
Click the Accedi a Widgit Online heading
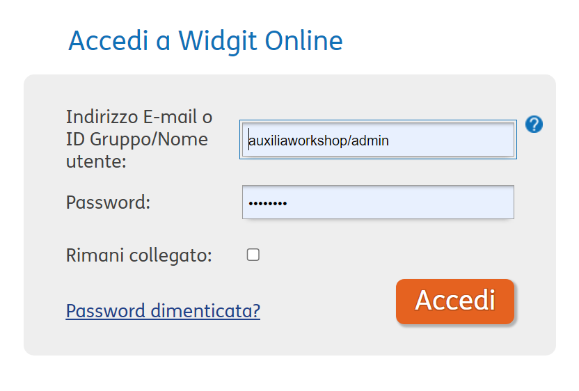tap(206, 40)
